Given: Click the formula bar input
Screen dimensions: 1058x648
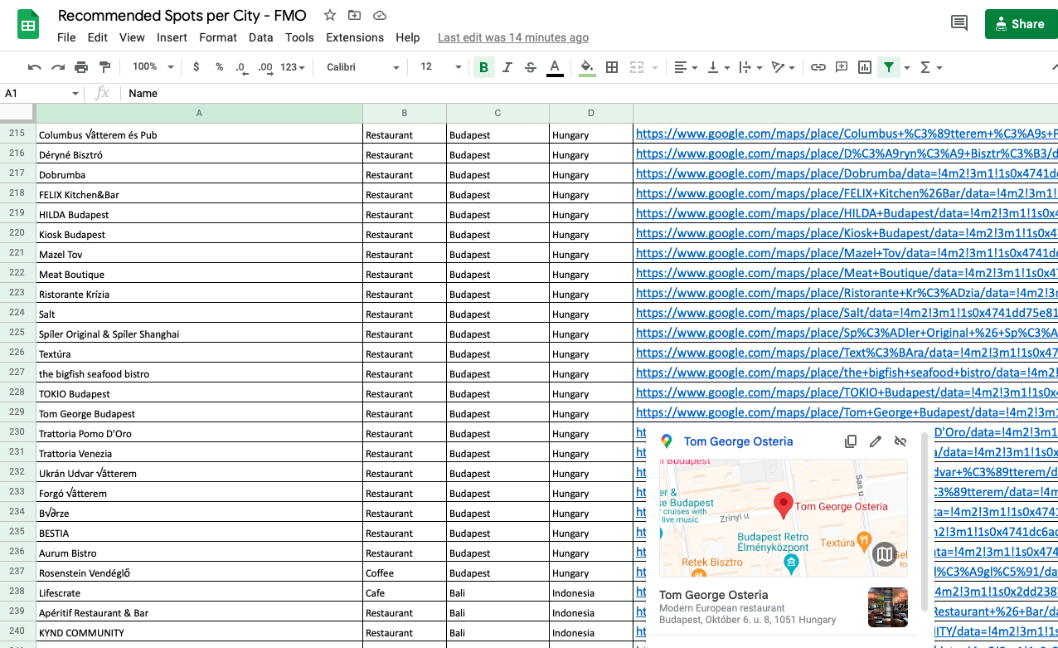Looking at the screenshot, I should pyautogui.click(x=590, y=94).
